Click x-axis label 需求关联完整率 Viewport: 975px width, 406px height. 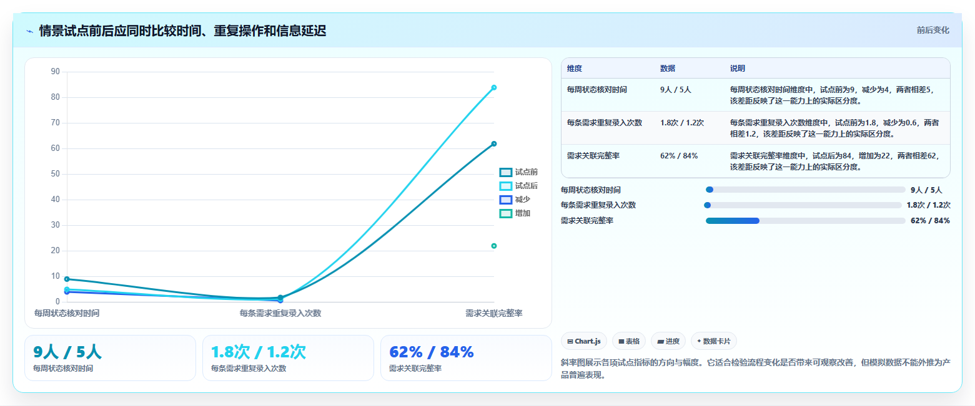click(x=494, y=313)
